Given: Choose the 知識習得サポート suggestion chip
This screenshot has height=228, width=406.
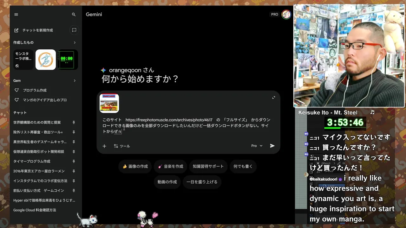Looking at the screenshot, I should (208, 166).
